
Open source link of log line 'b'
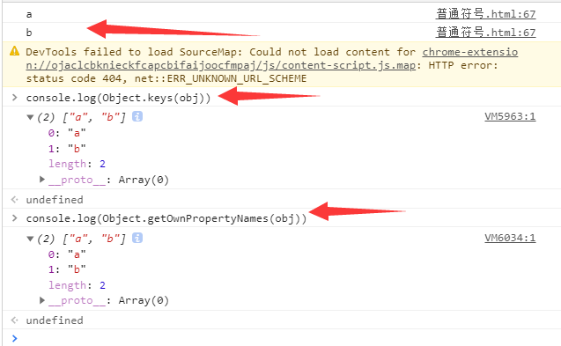point(485,33)
